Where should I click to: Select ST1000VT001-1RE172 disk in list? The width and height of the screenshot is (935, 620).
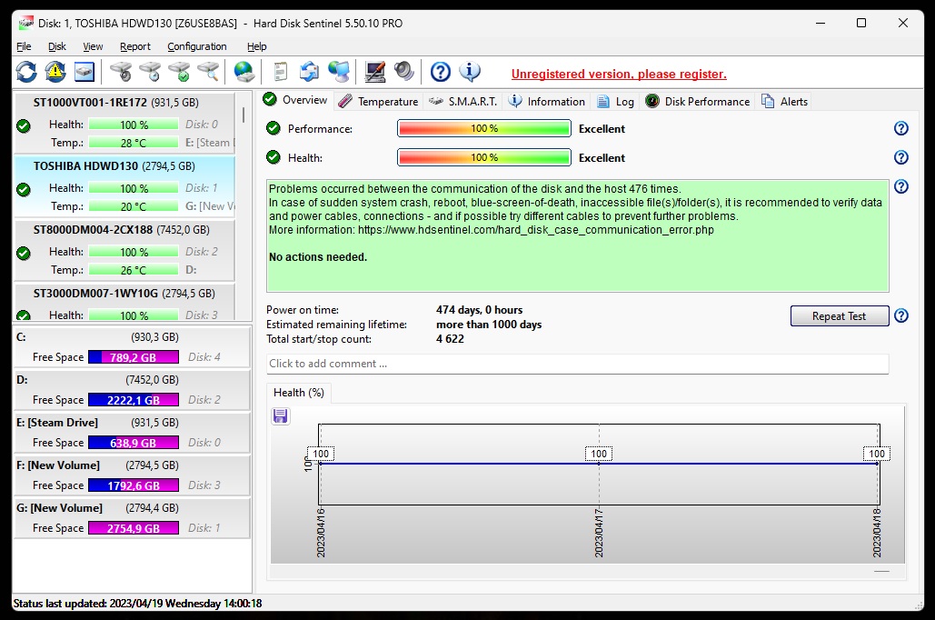click(124, 124)
